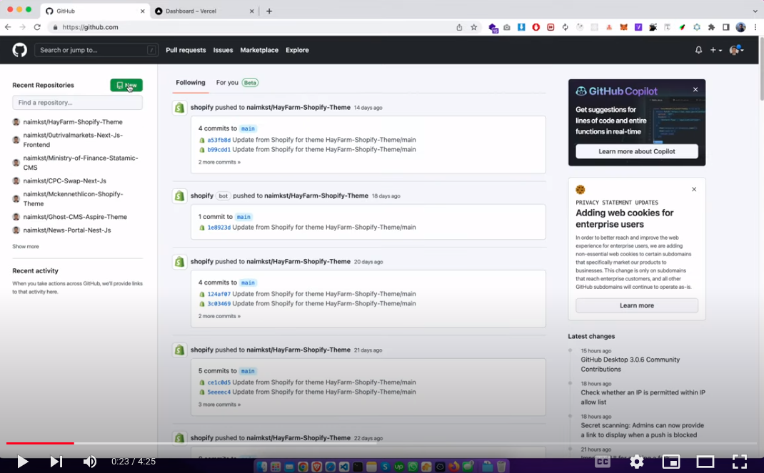The image size is (764, 473).
Task: Open video settings gear
Action: point(636,462)
